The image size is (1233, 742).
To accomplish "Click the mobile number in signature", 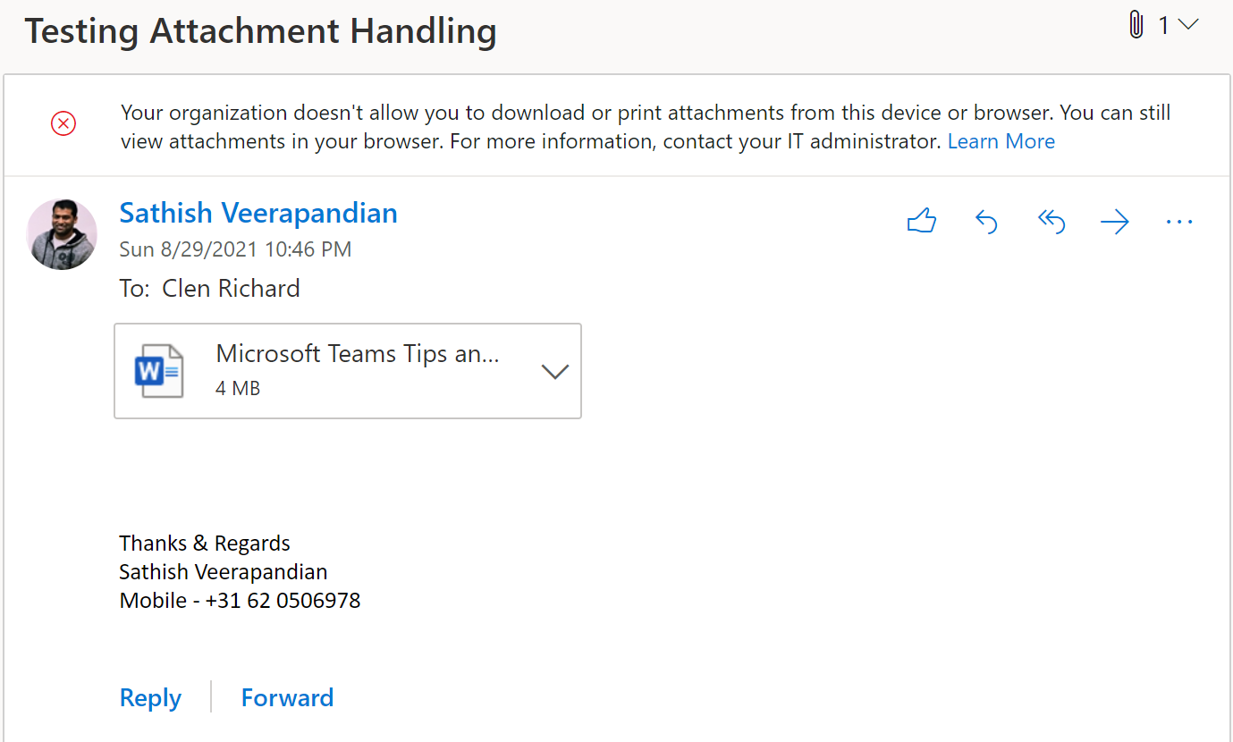I will (x=282, y=600).
